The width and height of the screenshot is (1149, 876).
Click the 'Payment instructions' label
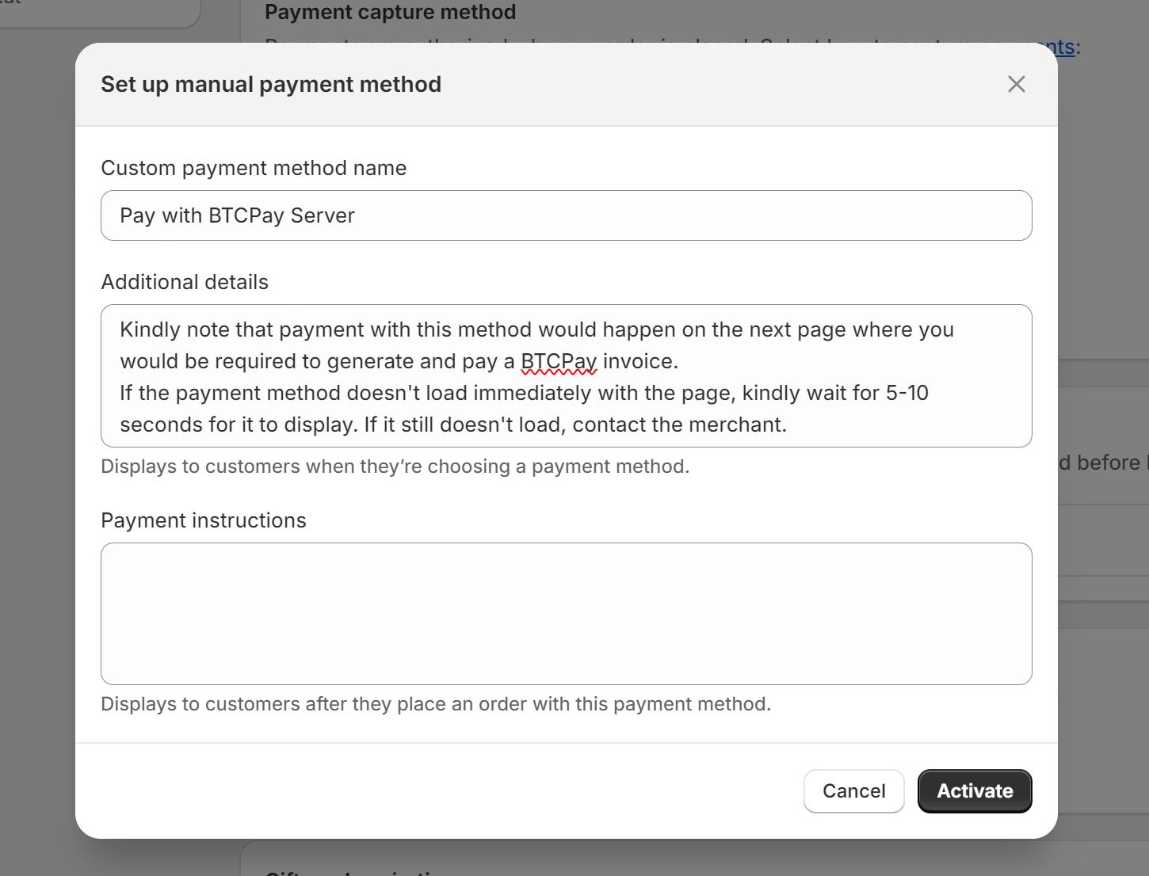pos(204,520)
